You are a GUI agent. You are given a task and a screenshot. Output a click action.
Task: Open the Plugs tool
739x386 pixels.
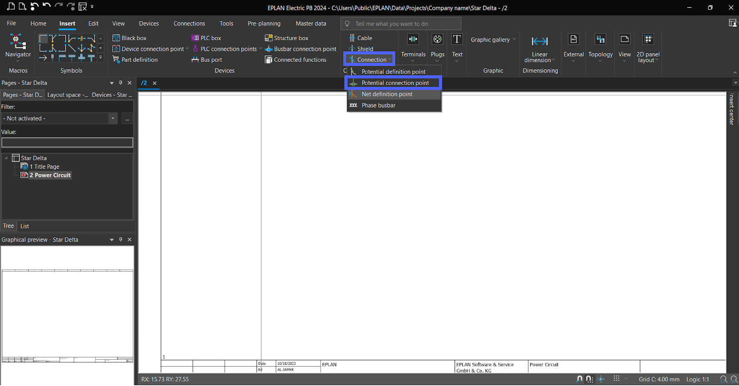tap(437, 47)
